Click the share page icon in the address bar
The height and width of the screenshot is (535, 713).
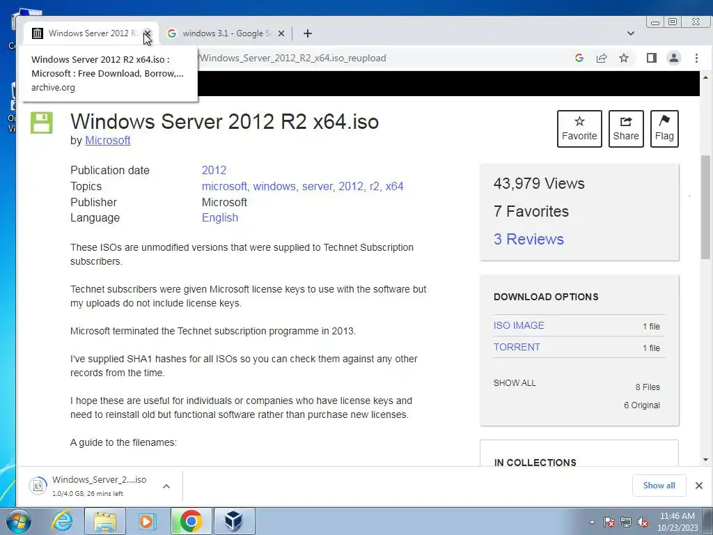pyautogui.click(x=602, y=58)
